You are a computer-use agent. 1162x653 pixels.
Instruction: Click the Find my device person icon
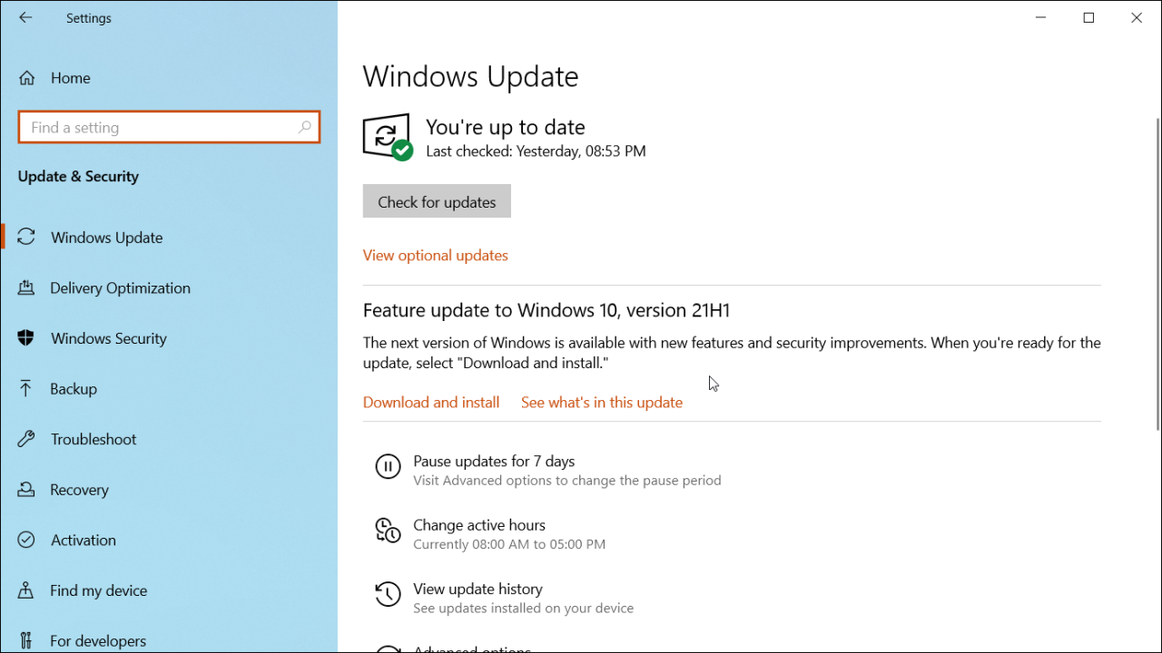[x=26, y=590]
